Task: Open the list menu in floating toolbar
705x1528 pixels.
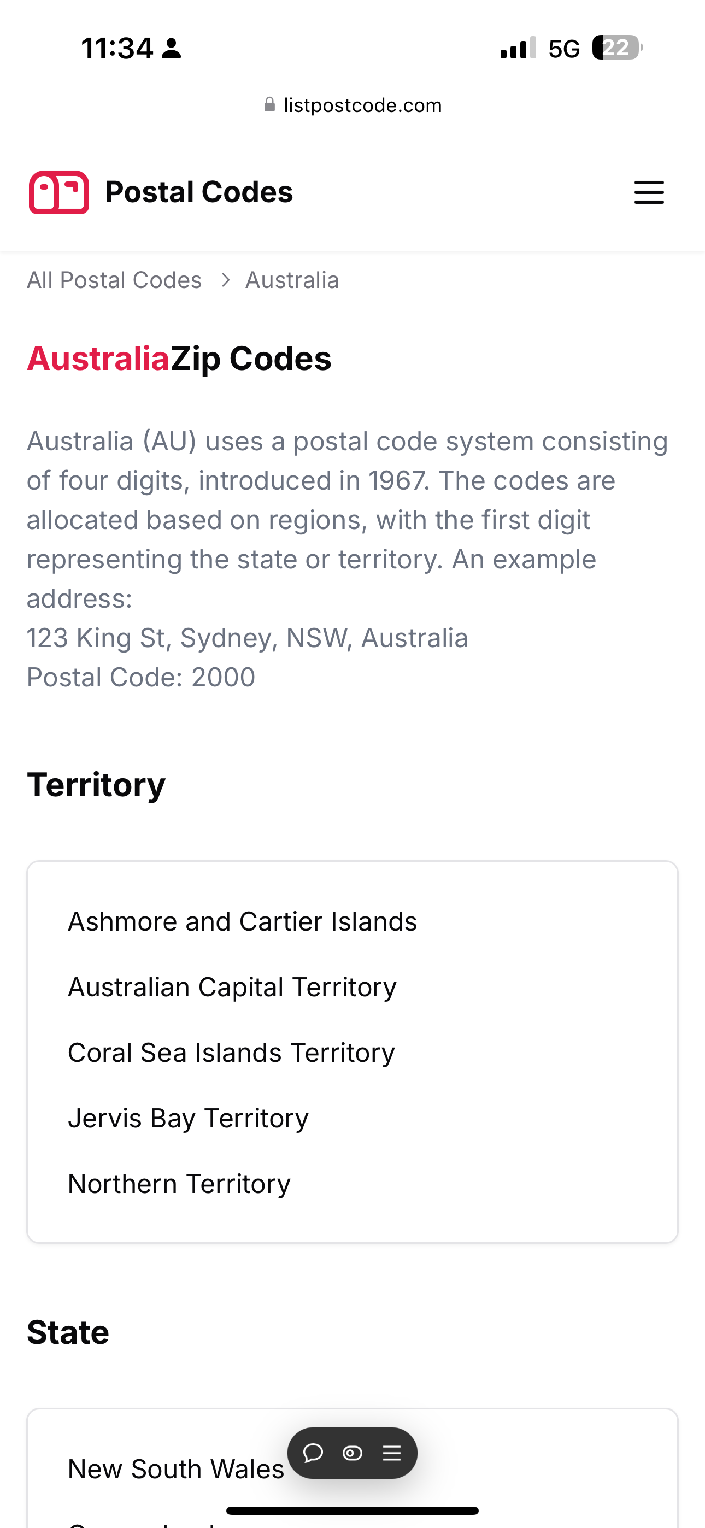Action: point(392,1453)
